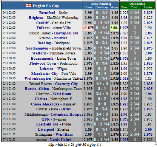Click the red down arrow beside 1.875
Viewport: 157px width, 147px height.
[84, 28]
